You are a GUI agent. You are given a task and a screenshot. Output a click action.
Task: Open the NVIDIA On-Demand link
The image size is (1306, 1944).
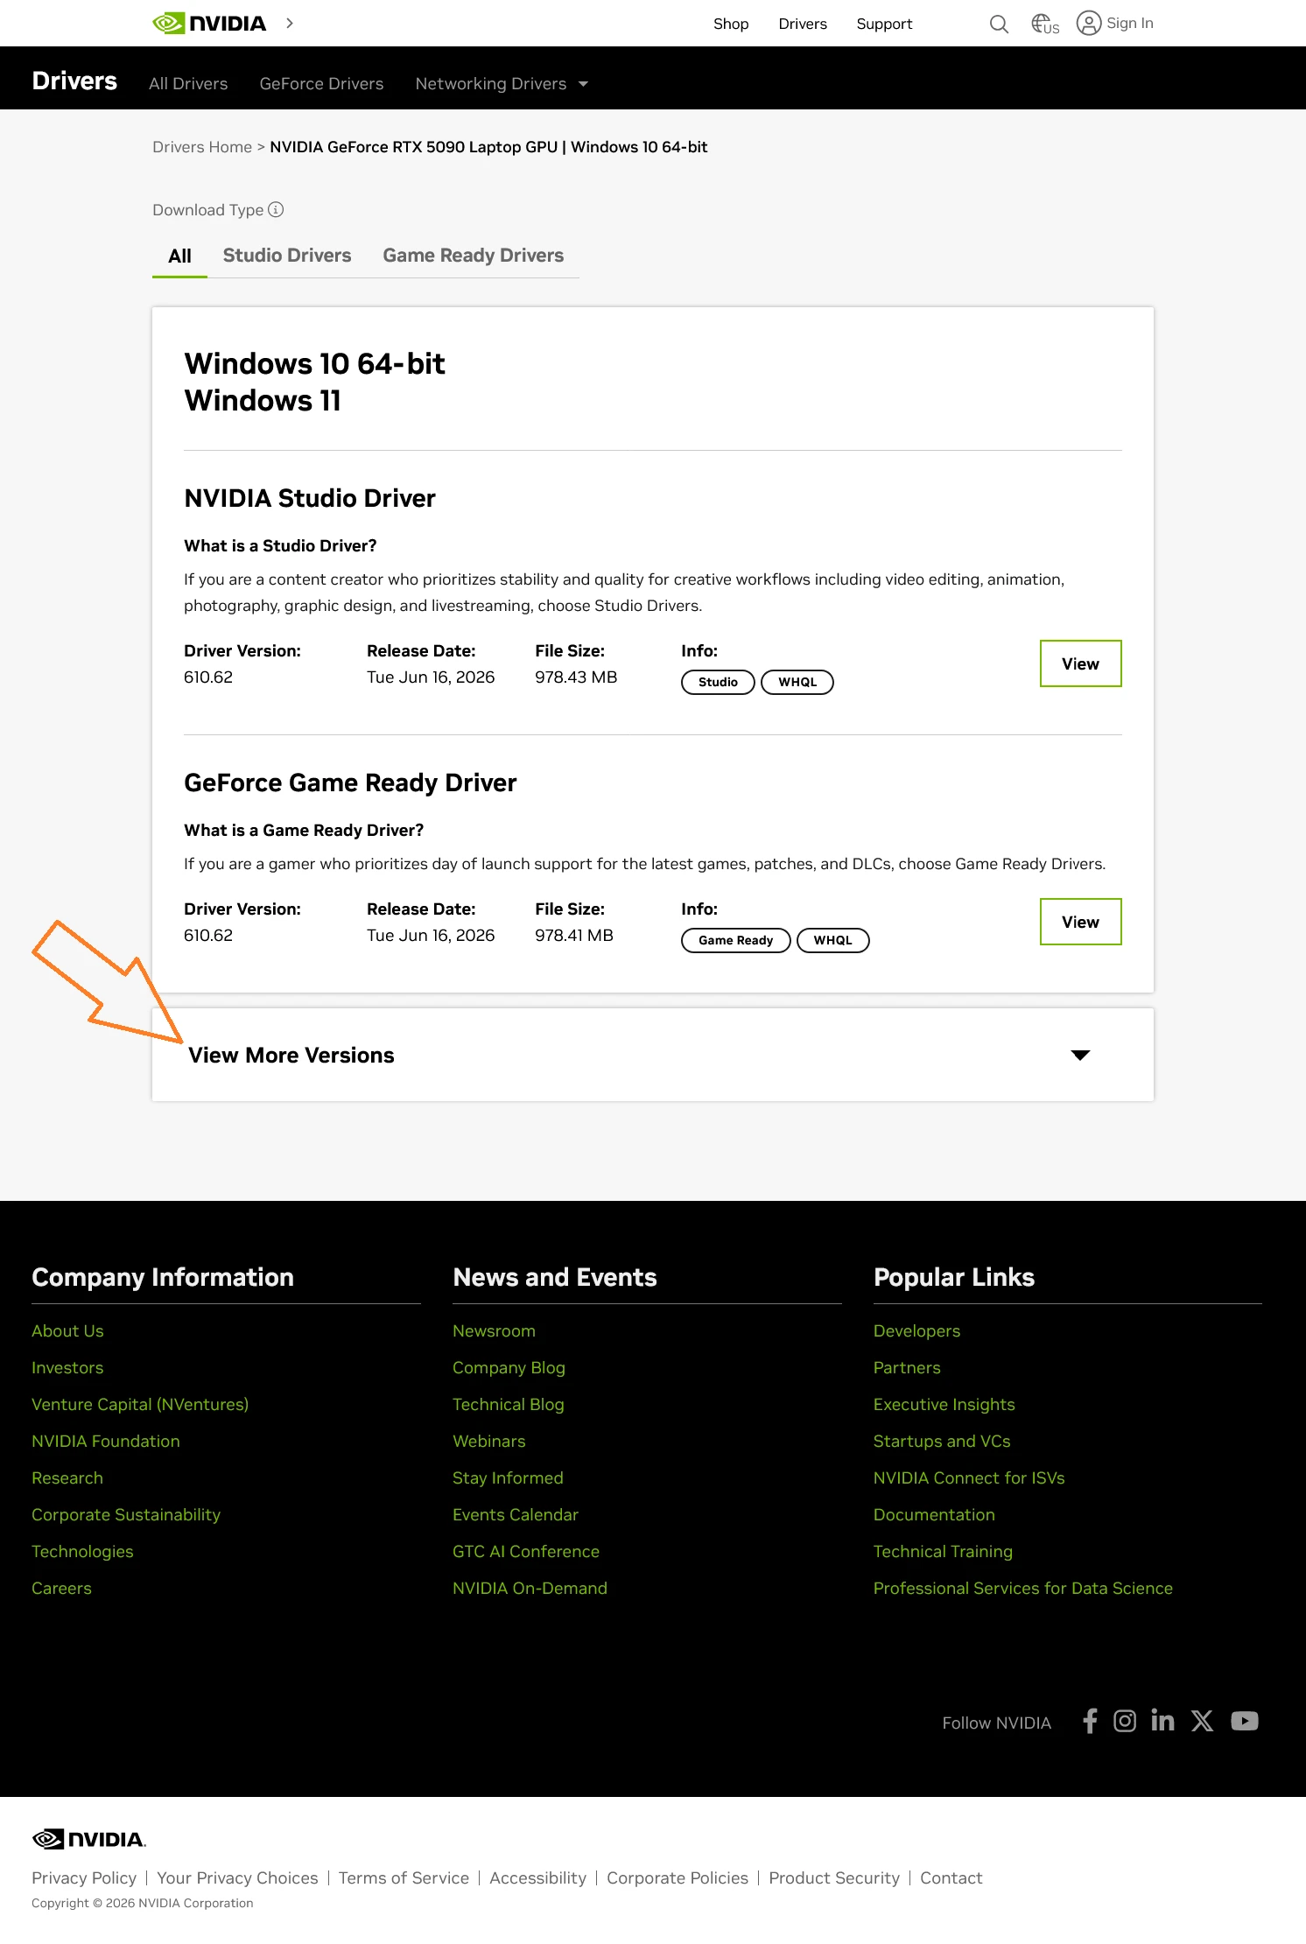530,1588
